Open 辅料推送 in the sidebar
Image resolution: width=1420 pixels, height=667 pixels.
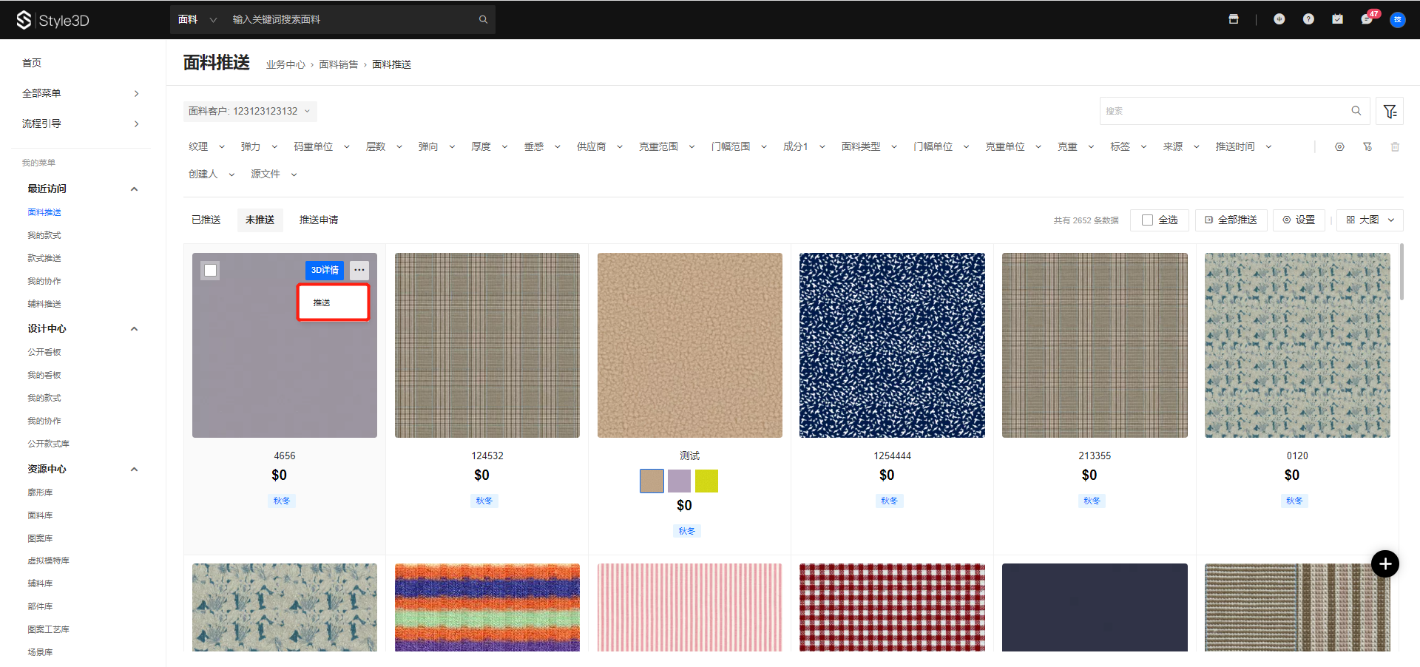[x=44, y=304]
